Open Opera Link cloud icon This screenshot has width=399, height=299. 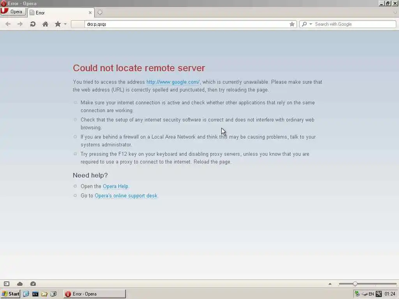pos(20,284)
